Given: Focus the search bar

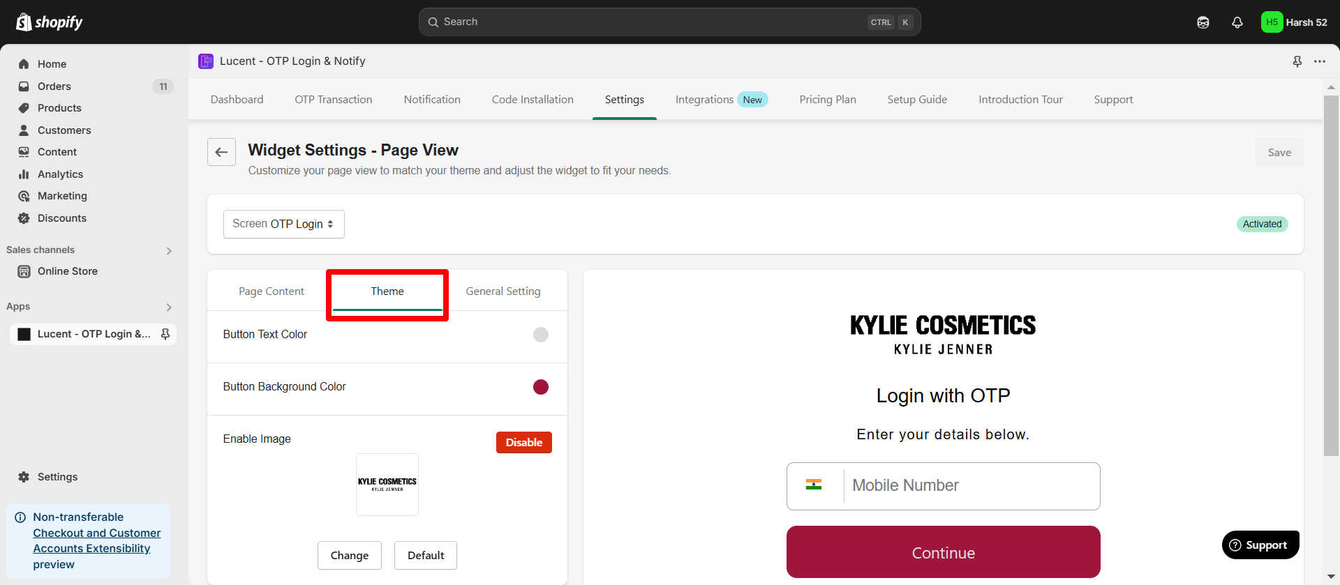Looking at the screenshot, I should [x=669, y=22].
